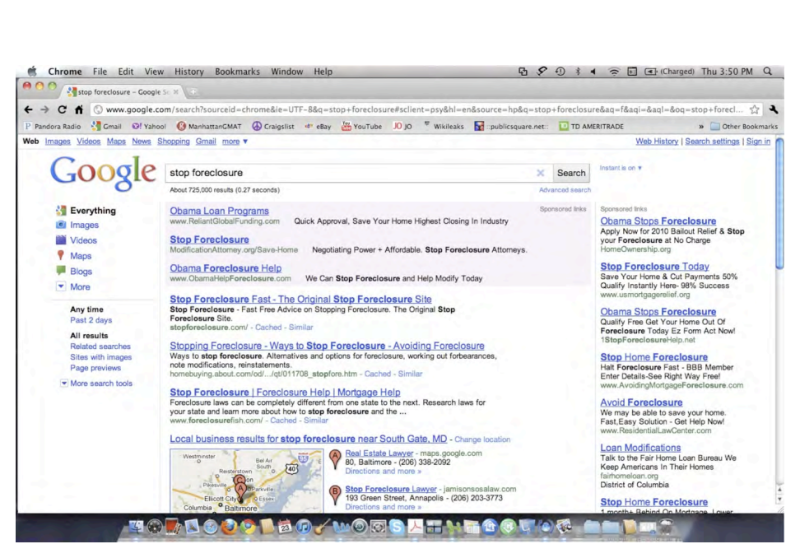Image resolution: width=800 pixels, height=558 pixels.
Task: Toggle the Instant is on setting
Action: 621,168
